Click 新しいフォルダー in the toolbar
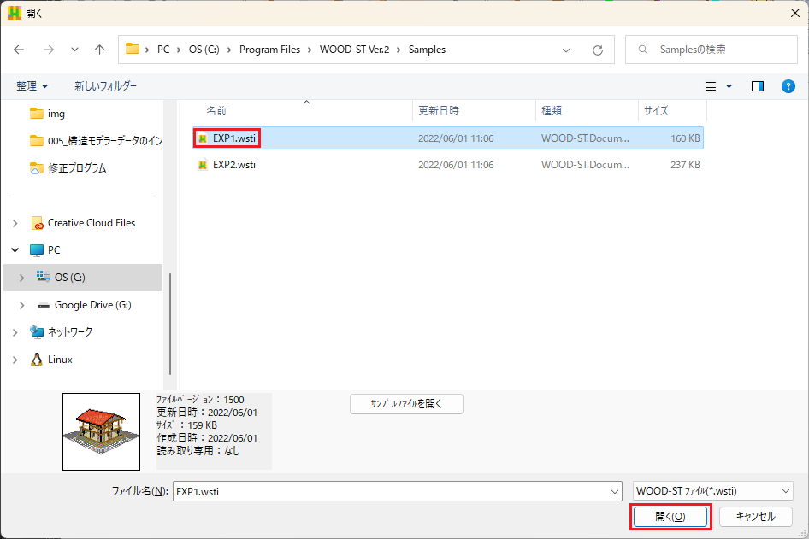The width and height of the screenshot is (809, 539). click(x=105, y=86)
